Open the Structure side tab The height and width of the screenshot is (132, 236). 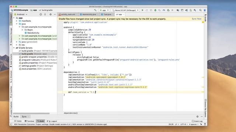(11, 77)
